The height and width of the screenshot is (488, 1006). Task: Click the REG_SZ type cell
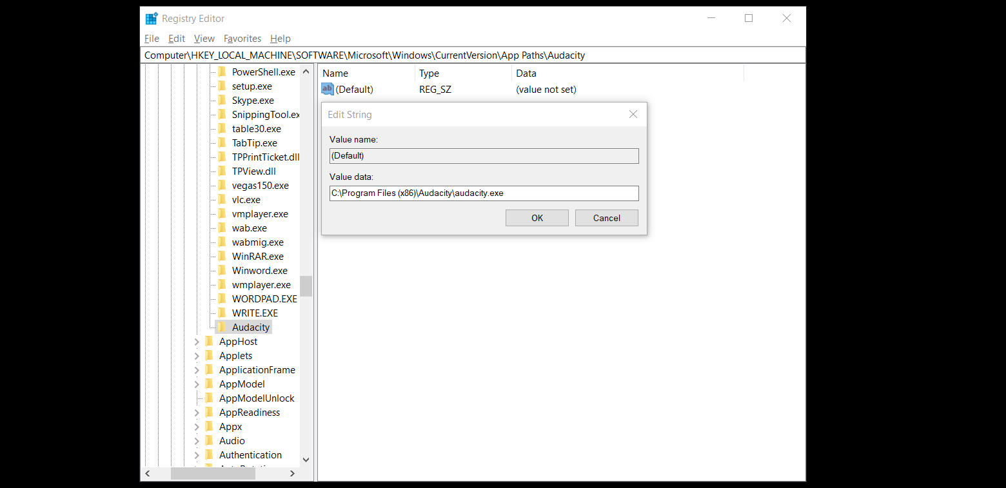[435, 90]
